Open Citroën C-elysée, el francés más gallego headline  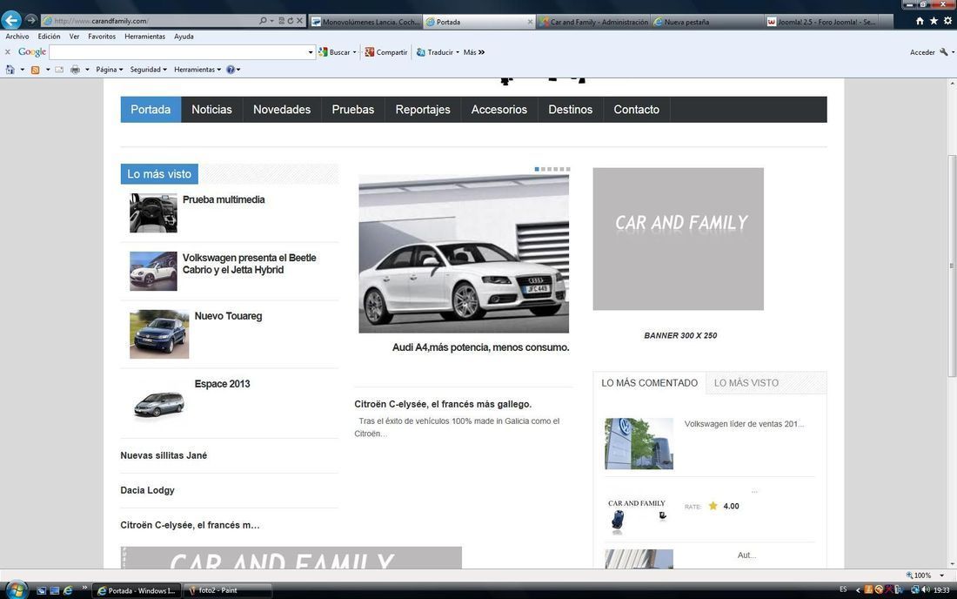pos(443,404)
